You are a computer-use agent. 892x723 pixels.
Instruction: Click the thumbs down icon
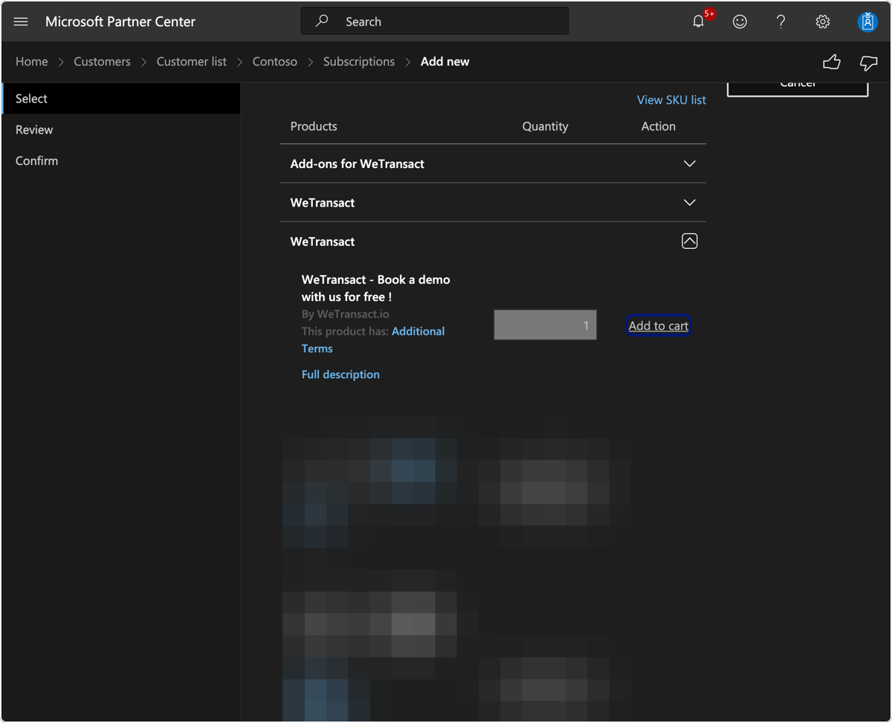868,62
